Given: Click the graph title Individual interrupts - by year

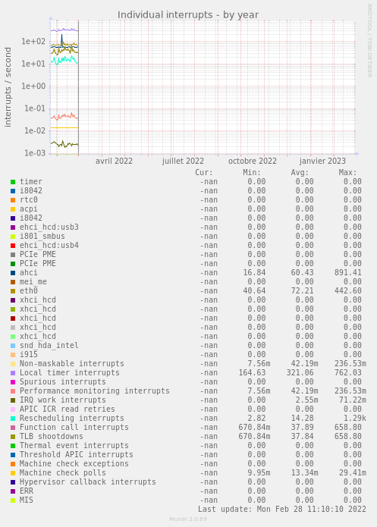Looking at the screenshot, I should point(188,15).
